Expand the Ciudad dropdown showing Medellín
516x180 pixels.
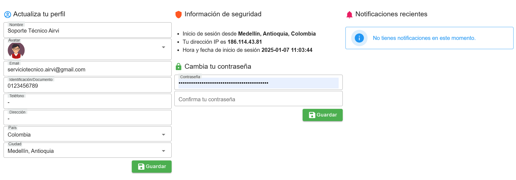tap(163, 151)
